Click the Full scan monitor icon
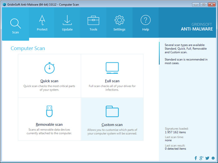 [112, 68]
